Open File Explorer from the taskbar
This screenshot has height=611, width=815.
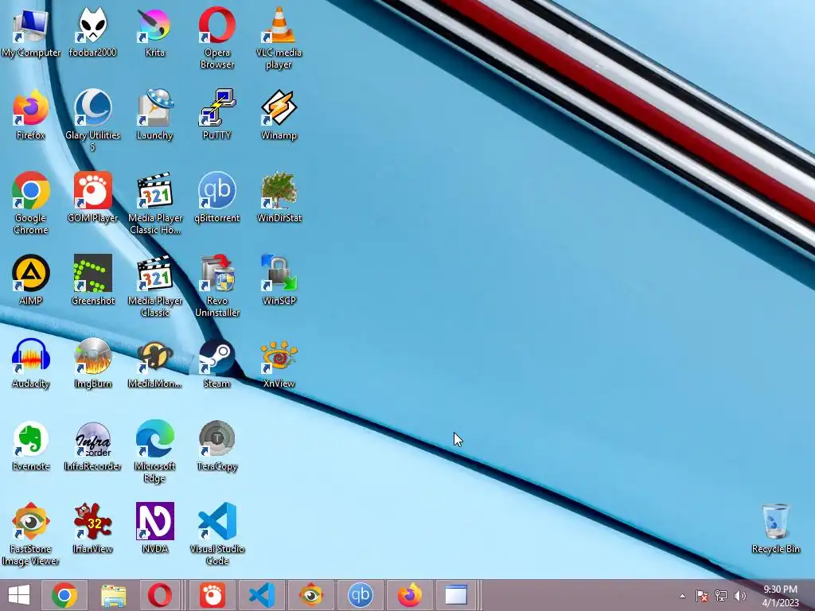coord(113,595)
